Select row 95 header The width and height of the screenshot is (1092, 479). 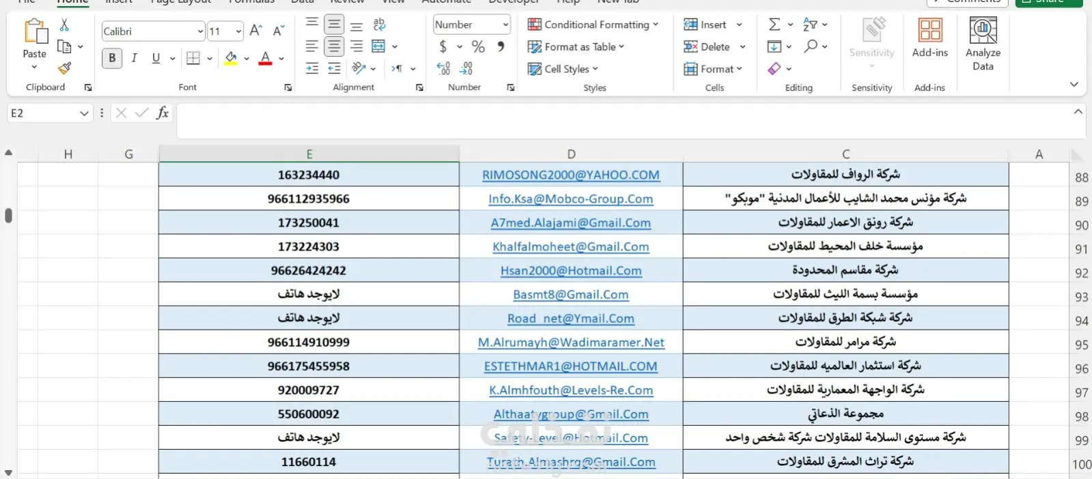tap(1081, 345)
